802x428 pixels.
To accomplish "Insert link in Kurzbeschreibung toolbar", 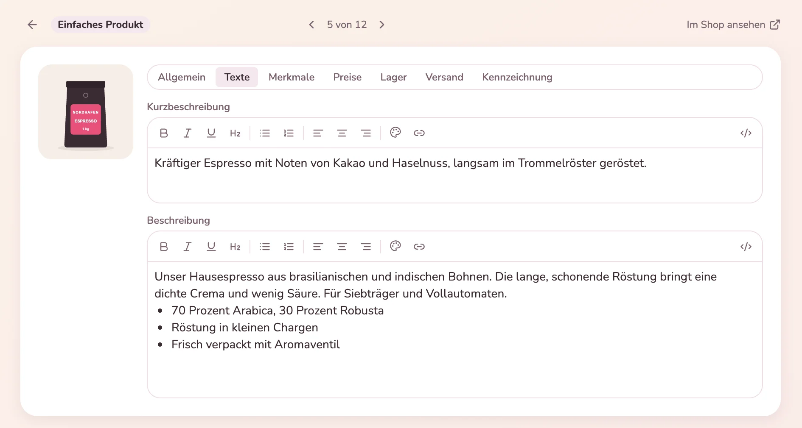I will (419, 133).
